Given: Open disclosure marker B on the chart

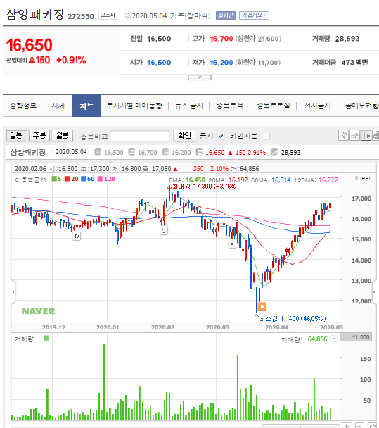Looking at the screenshot, I should coord(232,244).
